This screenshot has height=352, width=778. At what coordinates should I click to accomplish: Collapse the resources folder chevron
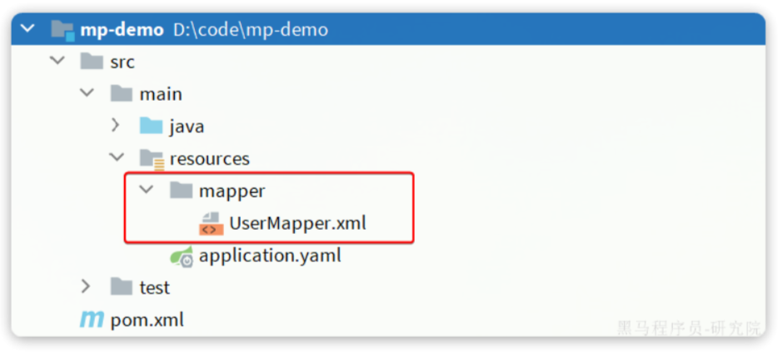tap(117, 157)
